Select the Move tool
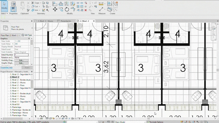 pos(55,9)
